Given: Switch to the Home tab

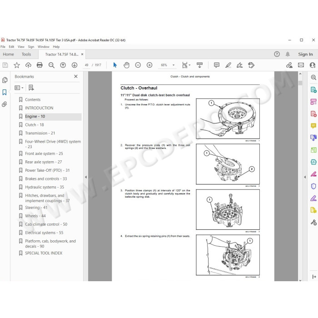Looking at the screenshot, I should pyautogui.click(x=8, y=55).
